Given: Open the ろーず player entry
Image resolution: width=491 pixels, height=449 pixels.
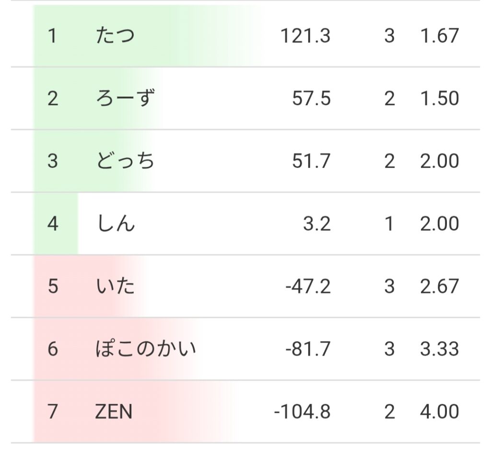Looking at the screenshot, I should coord(125,99).
